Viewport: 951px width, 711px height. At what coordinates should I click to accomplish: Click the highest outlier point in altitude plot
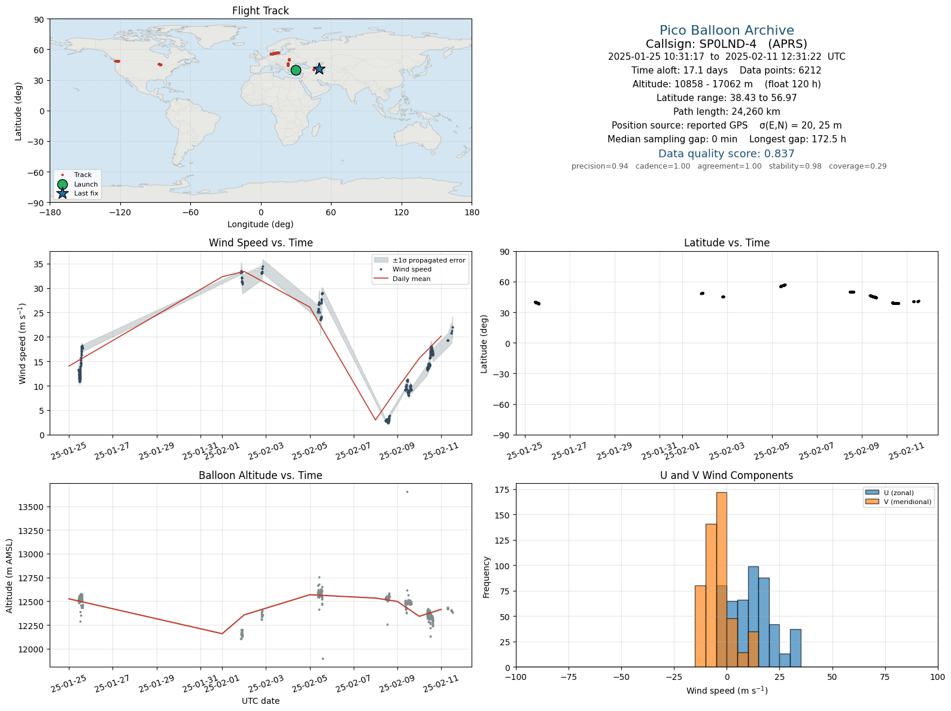pyautogui.click(x=407, y=492)
